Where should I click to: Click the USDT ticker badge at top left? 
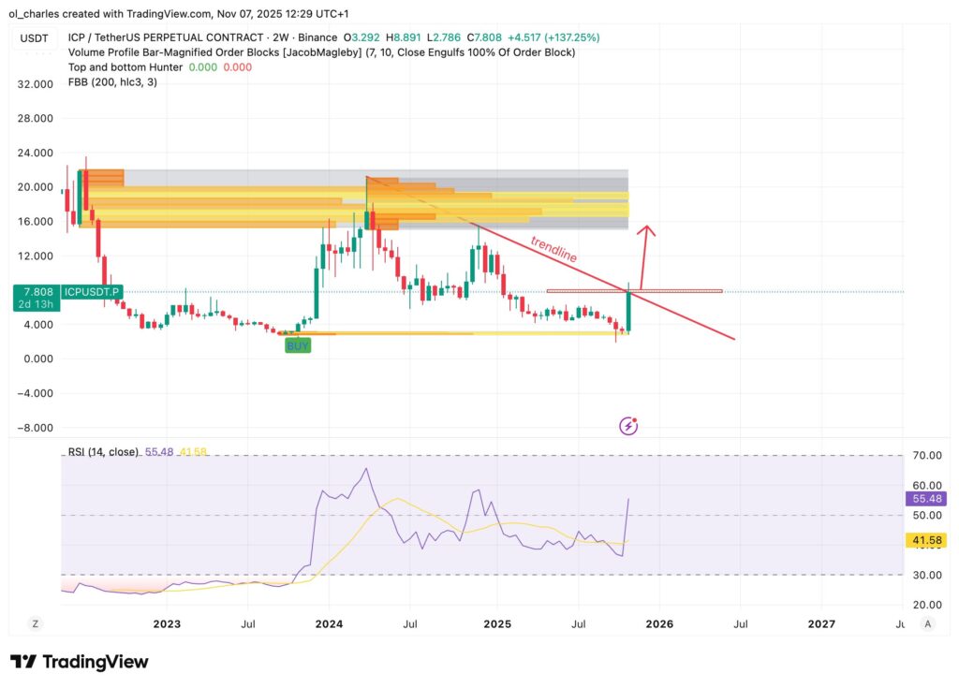point(34,38)
